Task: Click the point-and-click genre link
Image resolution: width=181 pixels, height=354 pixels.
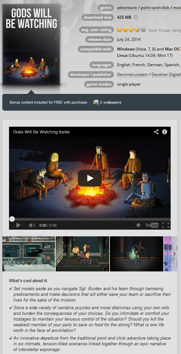Action: (x=155, y=8)
